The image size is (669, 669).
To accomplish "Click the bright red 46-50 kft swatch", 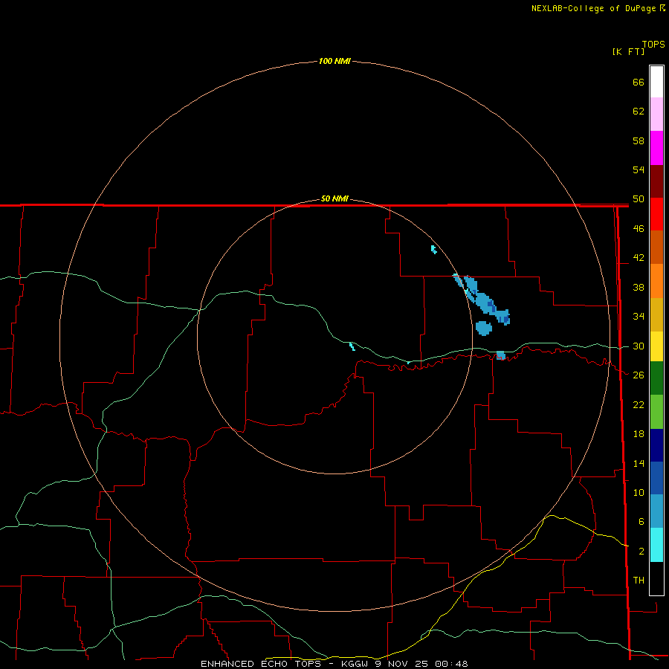I will (x=656, y=214).
